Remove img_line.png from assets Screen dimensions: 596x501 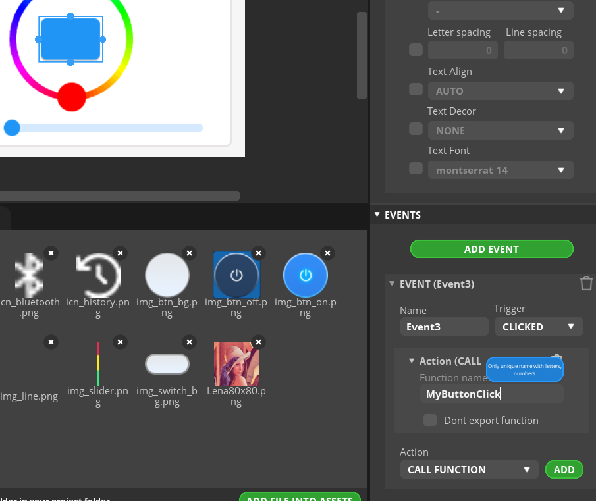(x=51, y=342)
